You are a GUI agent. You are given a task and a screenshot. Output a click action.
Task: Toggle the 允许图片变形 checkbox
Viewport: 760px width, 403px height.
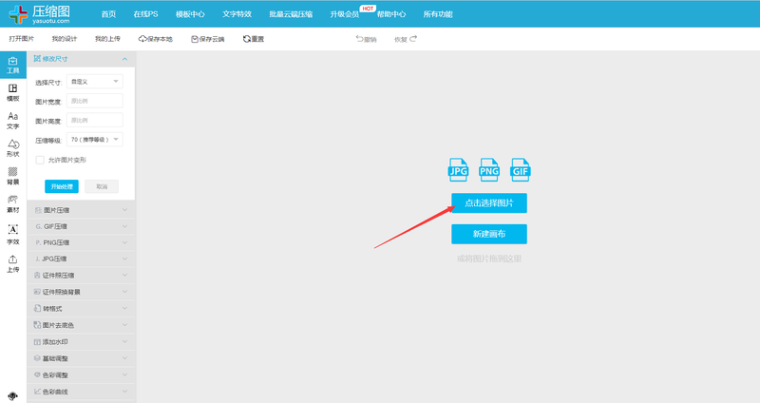point(40,160)
